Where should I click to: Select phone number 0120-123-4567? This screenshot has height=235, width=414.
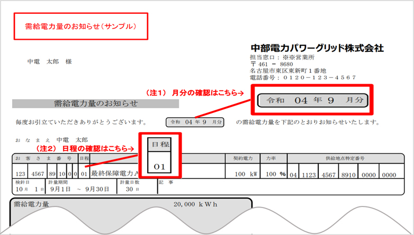320,78
